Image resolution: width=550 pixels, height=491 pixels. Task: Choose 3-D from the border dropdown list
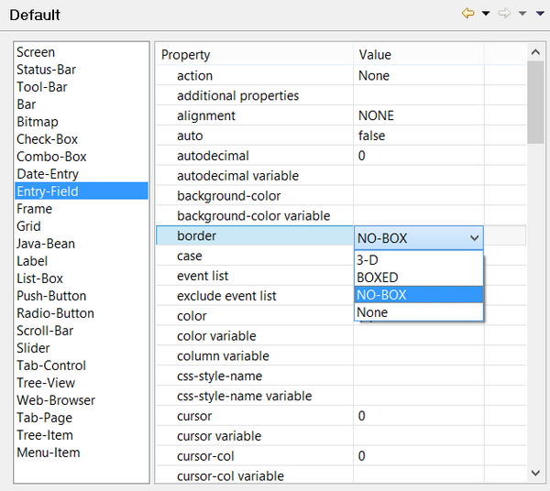418,260
